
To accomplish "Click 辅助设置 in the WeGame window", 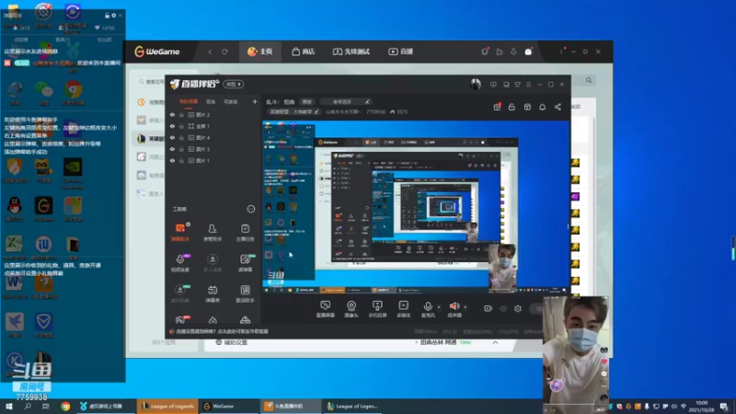I will click(x=232, y=342).
